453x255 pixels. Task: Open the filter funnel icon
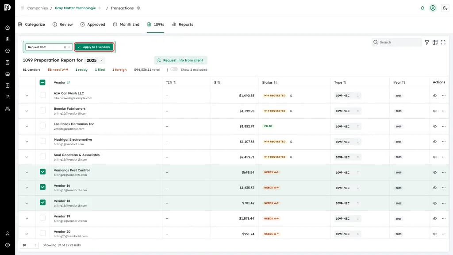point(427,42)
